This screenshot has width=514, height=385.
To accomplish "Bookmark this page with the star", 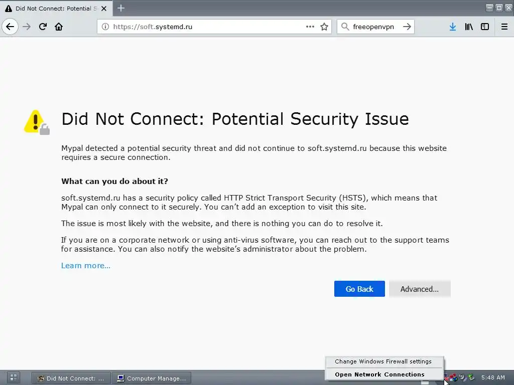I will pyautogui.click(x=324, y=27).
